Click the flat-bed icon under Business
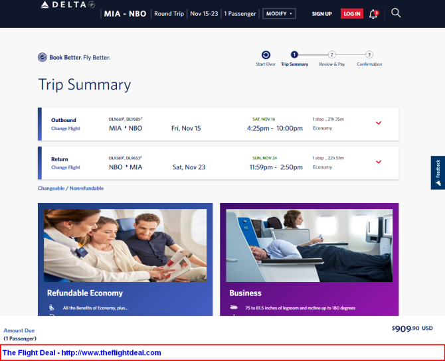This screenshot has width=445, height=361. pyautogui.click(x=234, y=307)
